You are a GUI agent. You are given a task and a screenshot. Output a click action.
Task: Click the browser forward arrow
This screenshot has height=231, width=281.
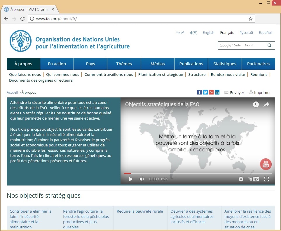coord(14,19)
